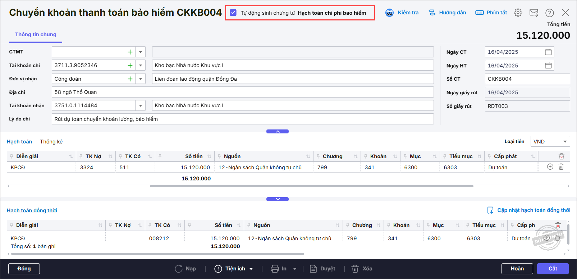The height and width of the screenshot is (279, 577).
Task: Click Tiểu mục cell 6303 in Hạch toán
Action: click(462, 167)
